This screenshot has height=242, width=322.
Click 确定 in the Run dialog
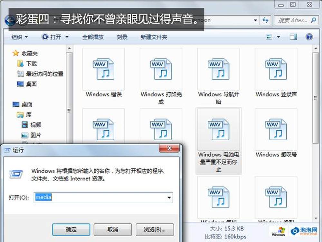71,229
